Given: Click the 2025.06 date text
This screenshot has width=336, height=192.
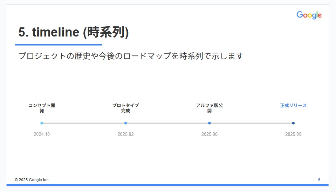Looking at the screenshot, I should [x=210, y=134].
